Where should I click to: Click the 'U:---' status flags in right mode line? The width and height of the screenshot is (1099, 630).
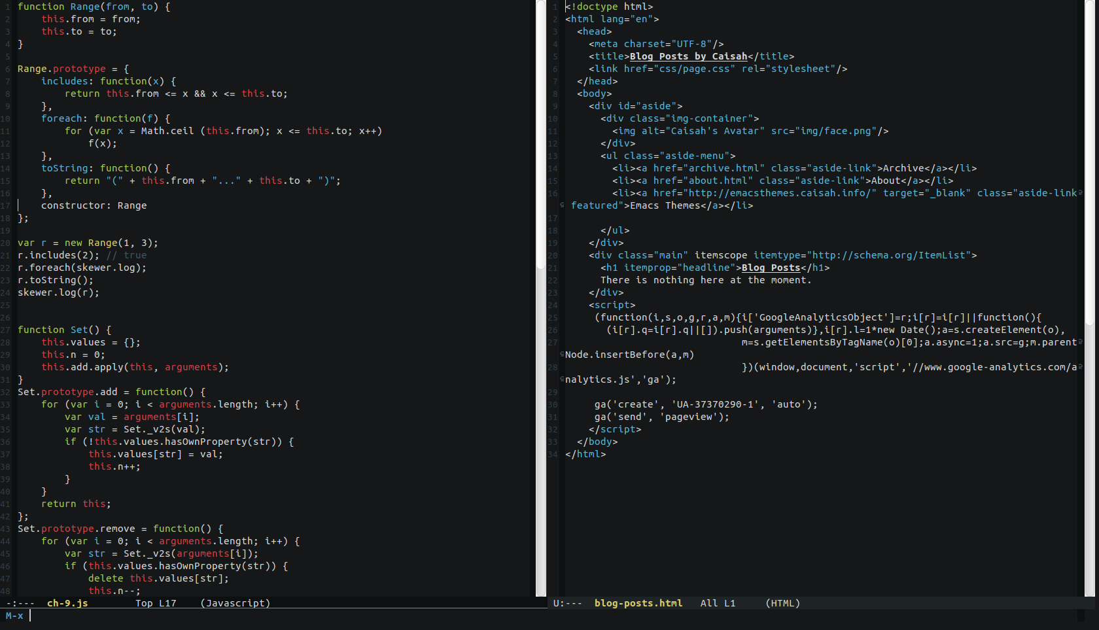pyautogui.click(x=567, y=603)
